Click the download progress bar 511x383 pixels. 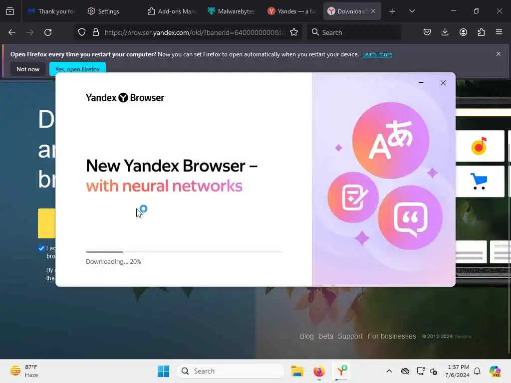(x=184, y=252)
